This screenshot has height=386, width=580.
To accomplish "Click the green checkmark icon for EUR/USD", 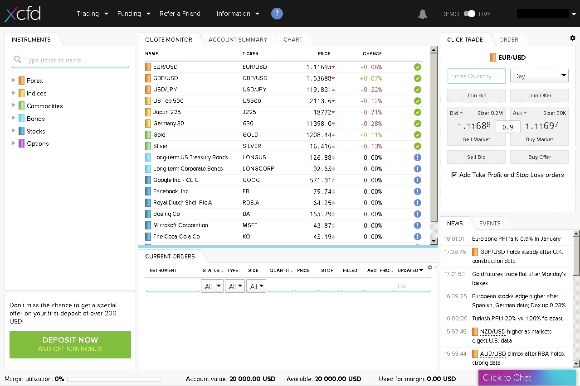I will (418, 67).
